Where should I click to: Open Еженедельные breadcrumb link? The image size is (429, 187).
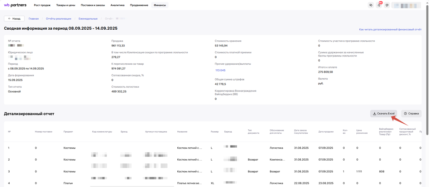click(88, 19)
